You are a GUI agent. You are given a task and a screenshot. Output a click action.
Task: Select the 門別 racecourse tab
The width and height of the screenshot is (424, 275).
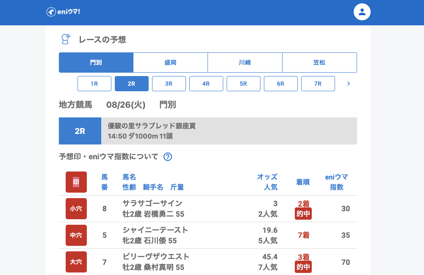96,63
